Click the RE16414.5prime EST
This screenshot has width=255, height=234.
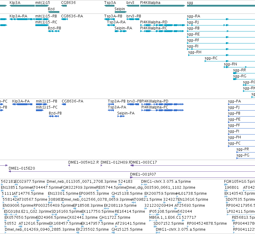click(117, 215)
